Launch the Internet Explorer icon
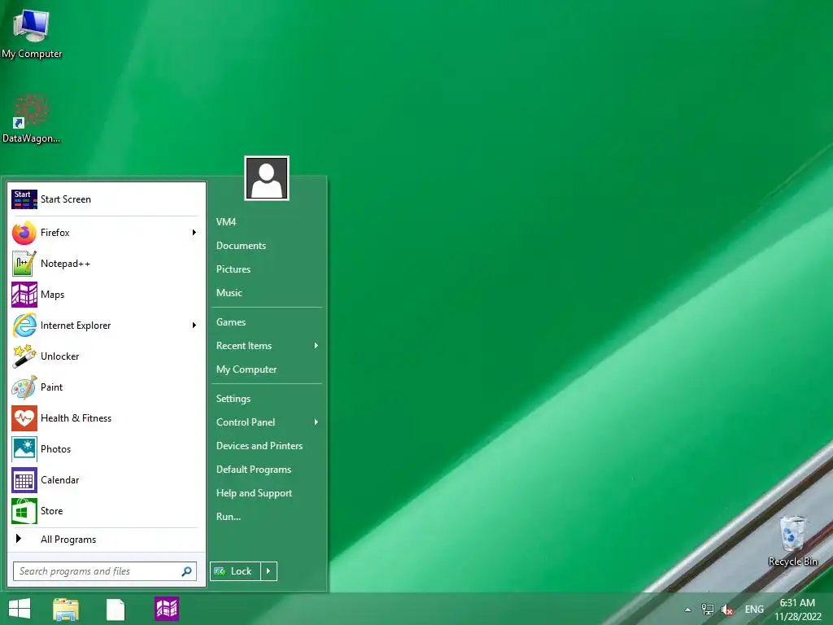Screen dimensions: 833x625 coord(24,326)
